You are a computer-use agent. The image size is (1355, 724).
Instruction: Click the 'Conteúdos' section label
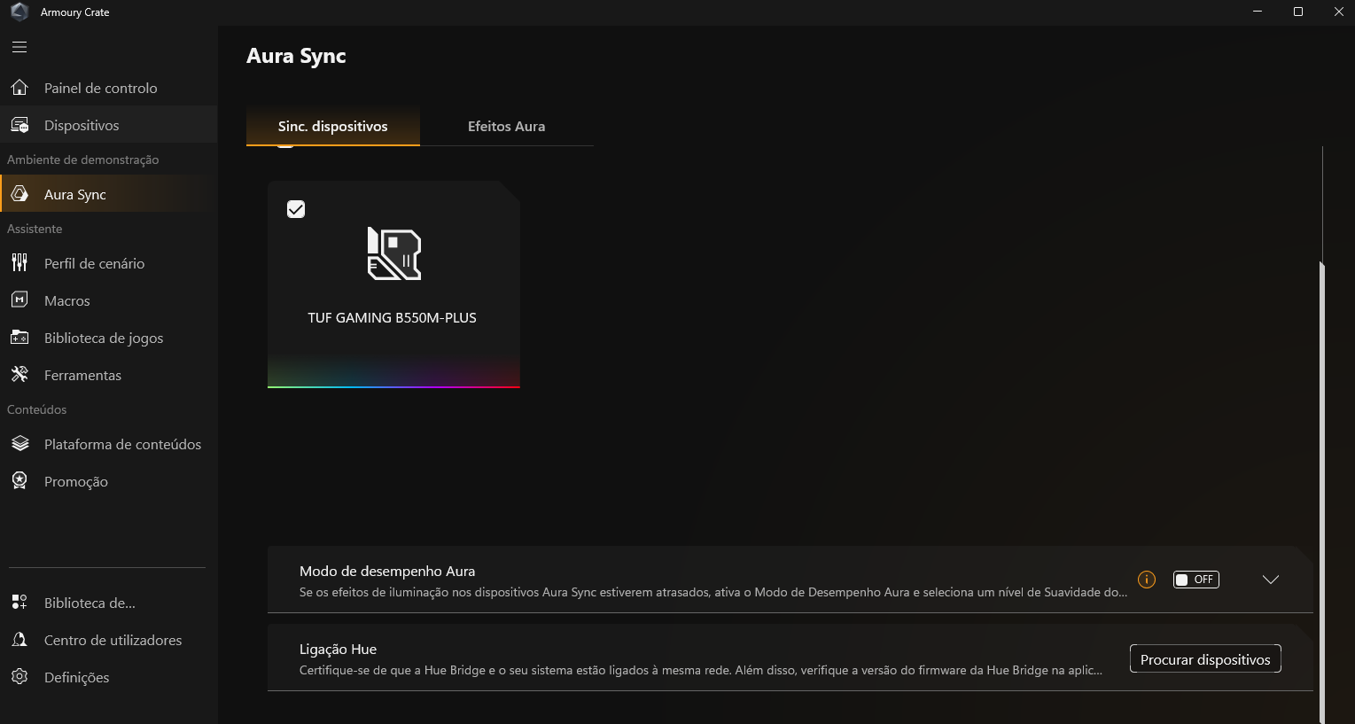click(37, 409)
